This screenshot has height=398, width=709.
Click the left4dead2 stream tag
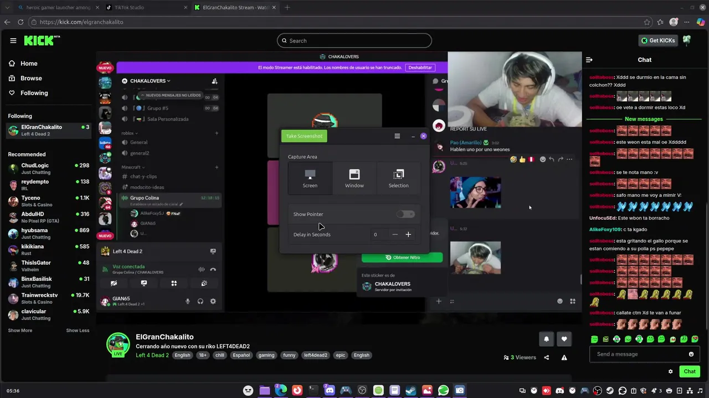click(x=315, y=355)
